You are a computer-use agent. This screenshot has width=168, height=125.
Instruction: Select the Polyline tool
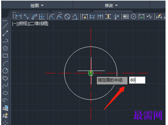click(5, 41)
